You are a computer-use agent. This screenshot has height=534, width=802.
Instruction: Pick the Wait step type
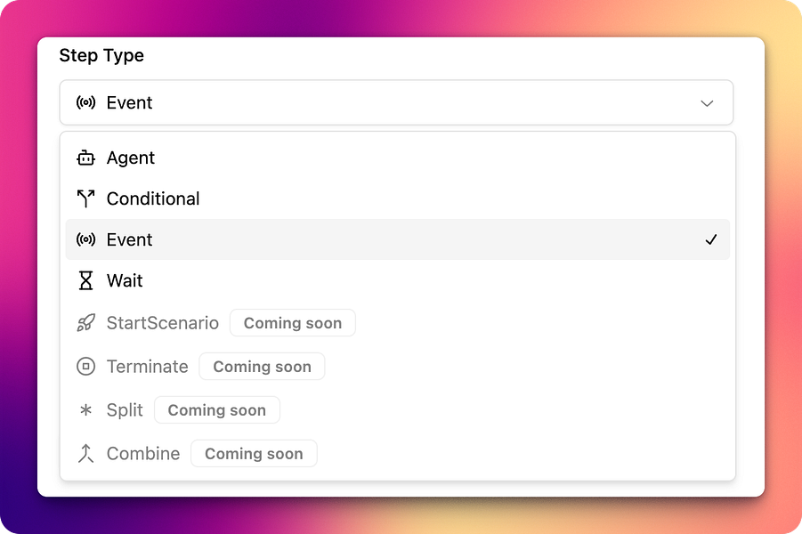(397, 280)
